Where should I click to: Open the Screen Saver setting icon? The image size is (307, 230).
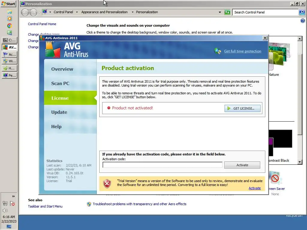275,178
